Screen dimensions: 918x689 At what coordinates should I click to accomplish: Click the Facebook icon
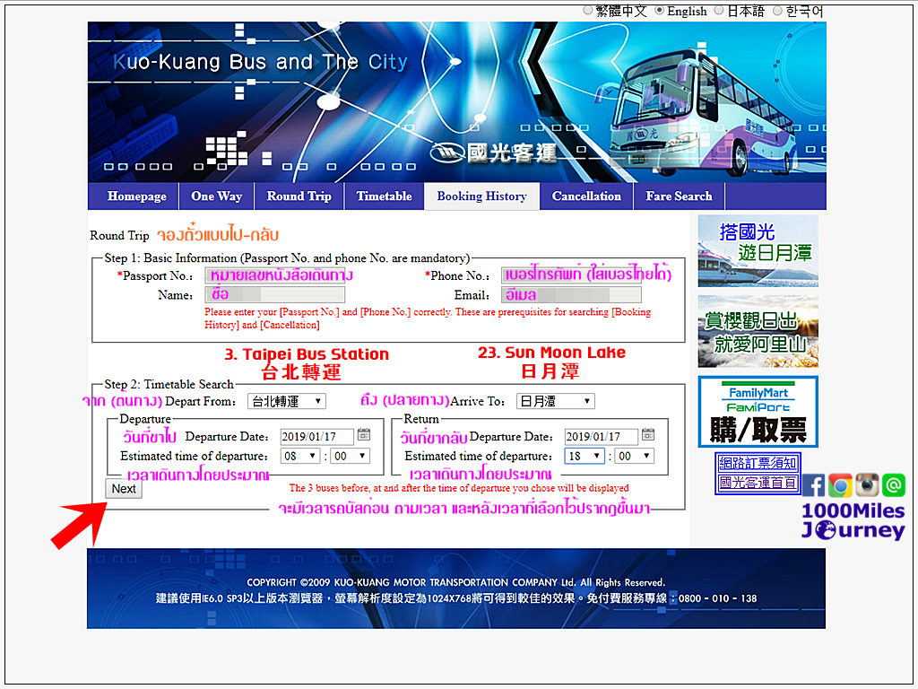(x=813, y=485)
